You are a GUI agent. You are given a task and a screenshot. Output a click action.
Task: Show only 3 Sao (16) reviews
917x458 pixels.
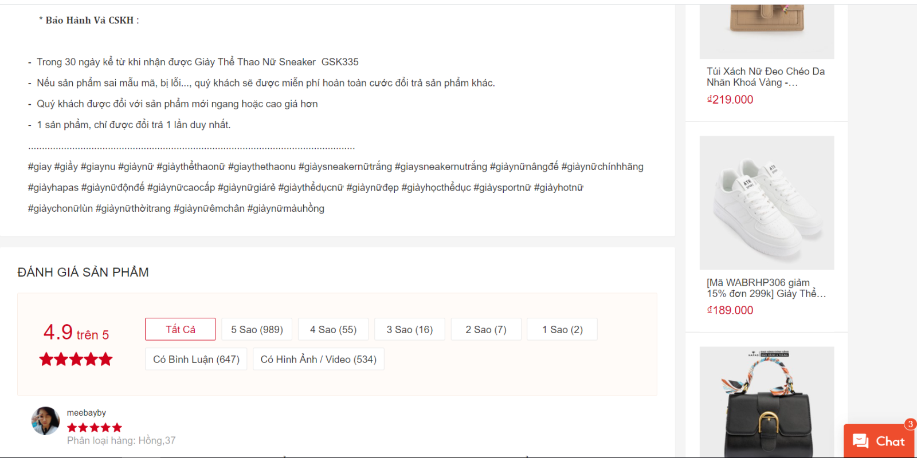pos(409,329)
